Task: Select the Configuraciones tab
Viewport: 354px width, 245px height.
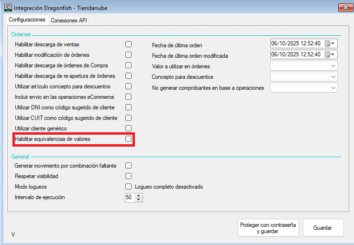Action: pos(27,20)
